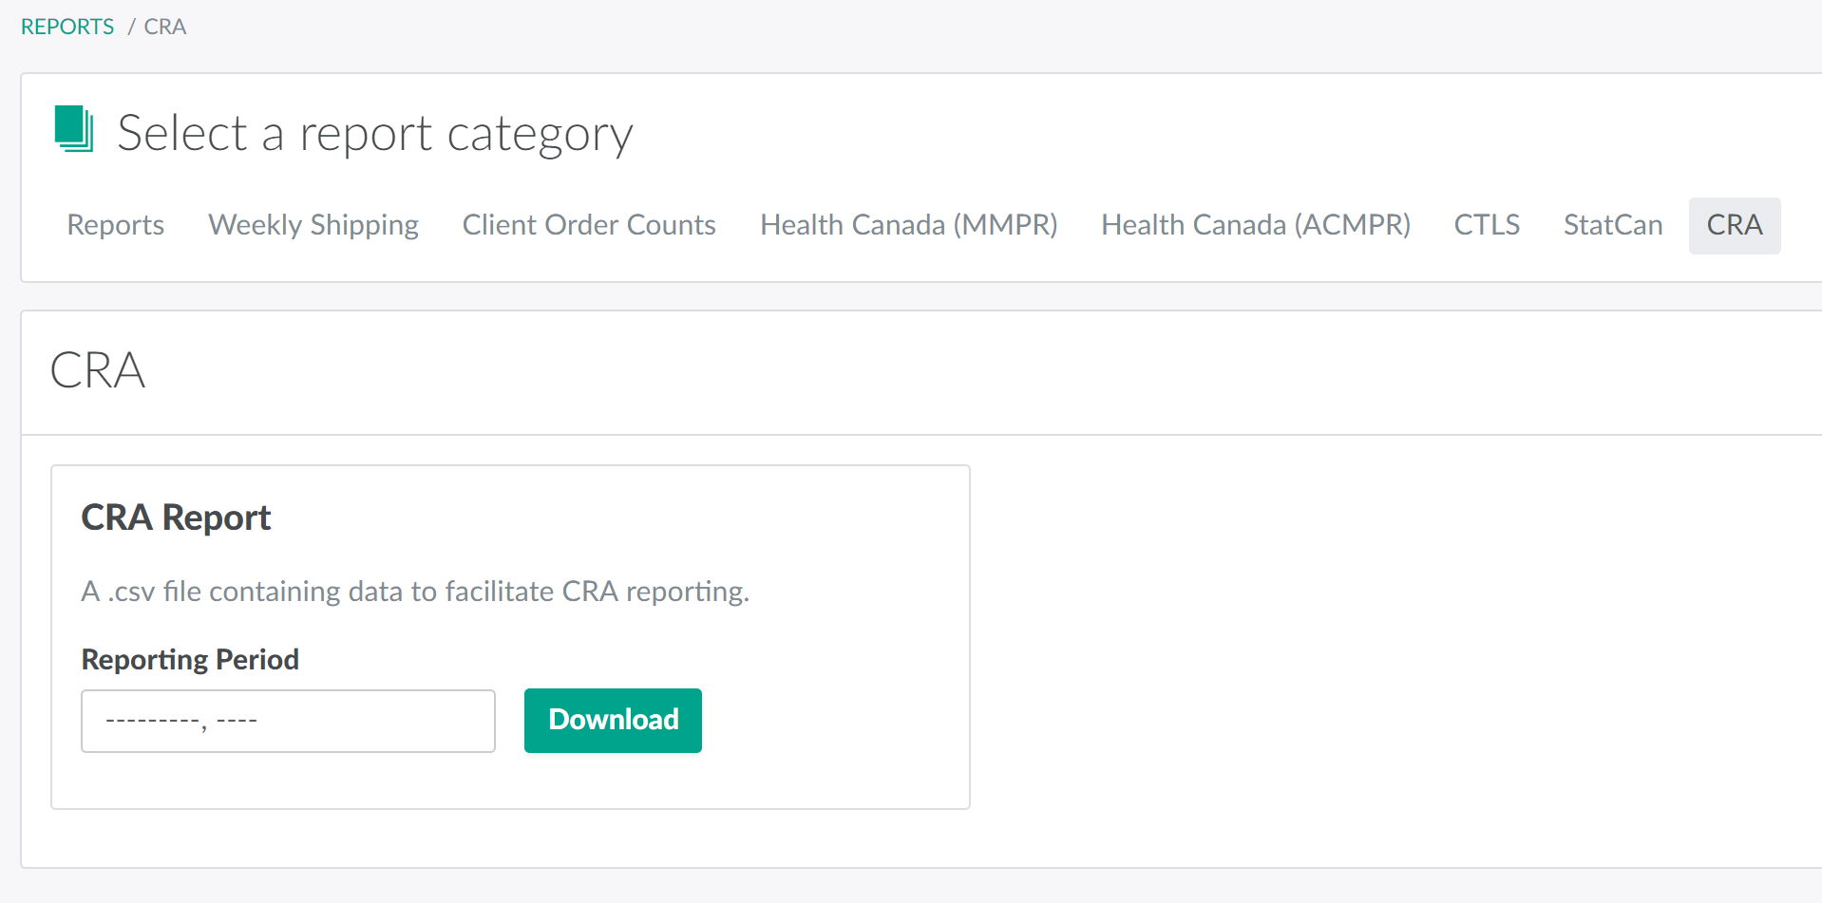
Task: Click the .csv file description text
Action: (415, 592)
